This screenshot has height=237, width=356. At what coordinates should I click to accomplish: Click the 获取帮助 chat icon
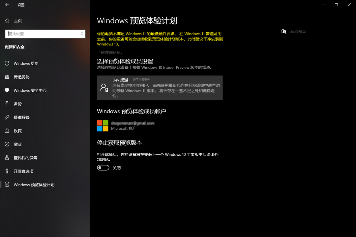coord(283,32)
